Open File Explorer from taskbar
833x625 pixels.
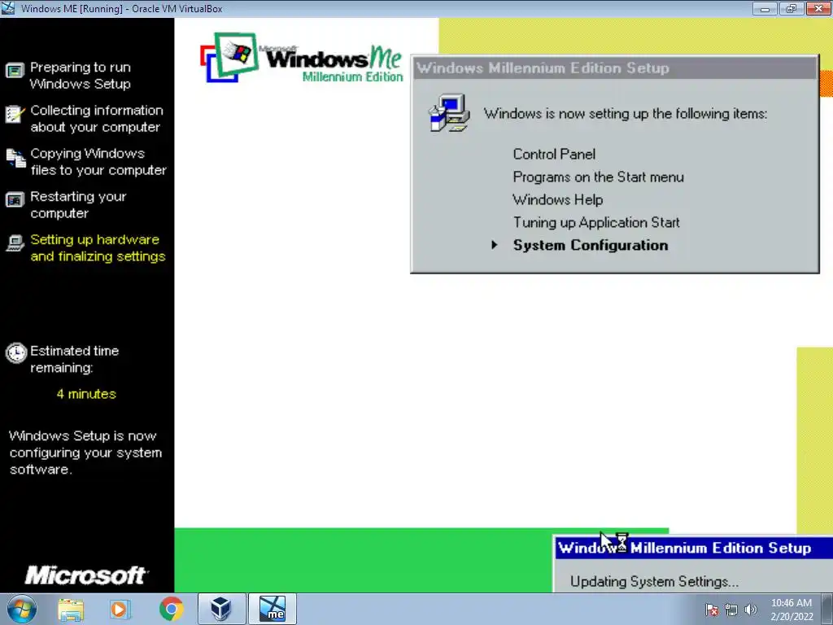coord(71,609)
